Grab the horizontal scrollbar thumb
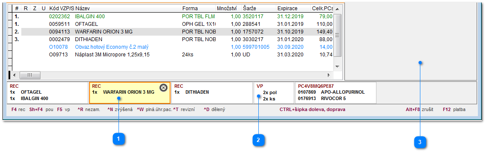The image size is (486, 153). tap(30, 75)
